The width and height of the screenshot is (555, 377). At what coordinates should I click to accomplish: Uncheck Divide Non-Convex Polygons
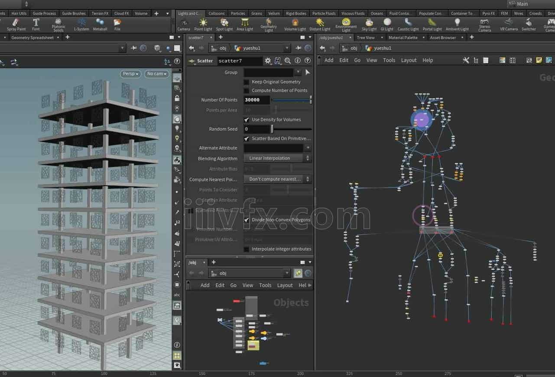coord(247,220)
